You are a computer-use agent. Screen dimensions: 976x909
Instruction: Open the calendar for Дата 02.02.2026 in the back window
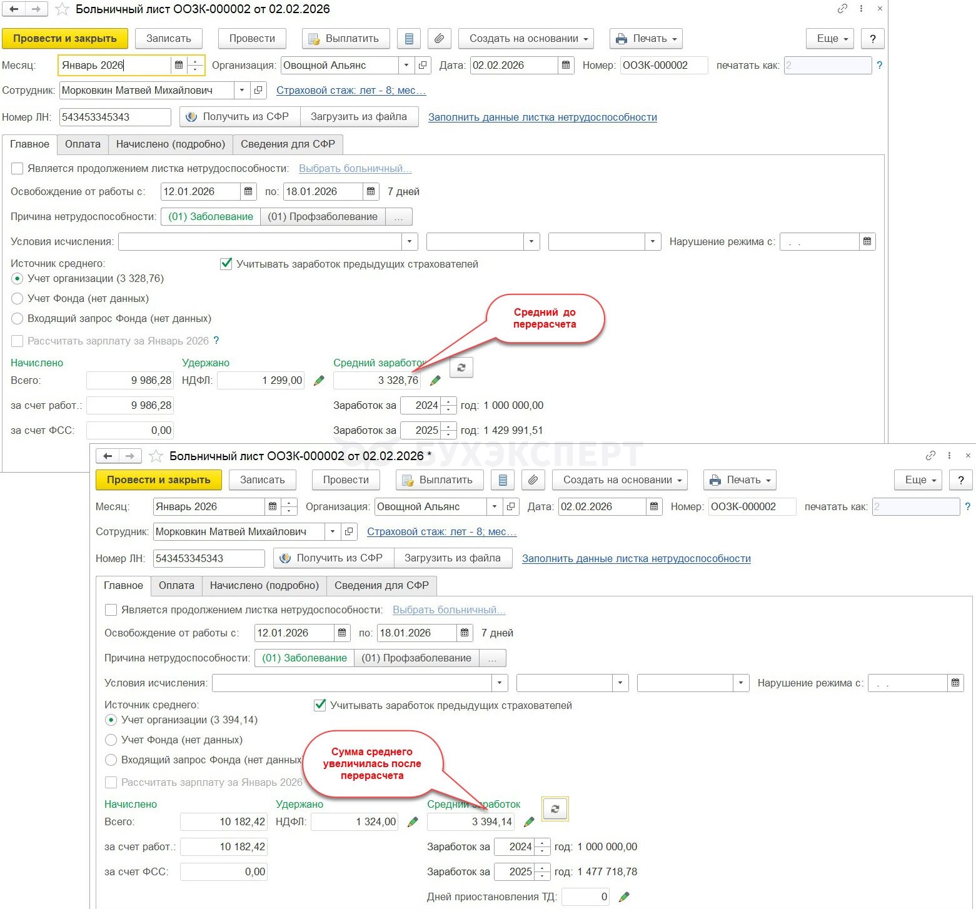click(x=566, y=65)
